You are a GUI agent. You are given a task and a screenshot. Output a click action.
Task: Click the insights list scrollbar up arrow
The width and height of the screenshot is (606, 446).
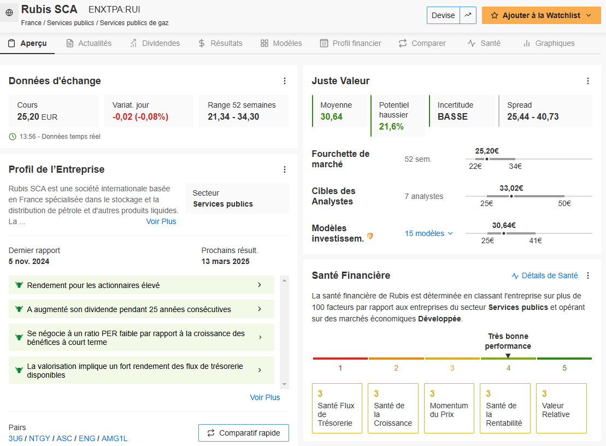[285, 280]
